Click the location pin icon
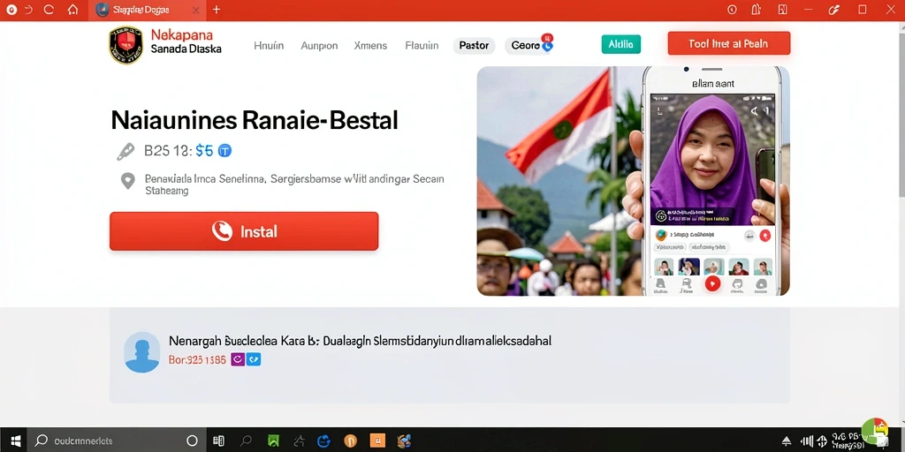This screenshot has height=452, width=905. (x=127, y=181)
